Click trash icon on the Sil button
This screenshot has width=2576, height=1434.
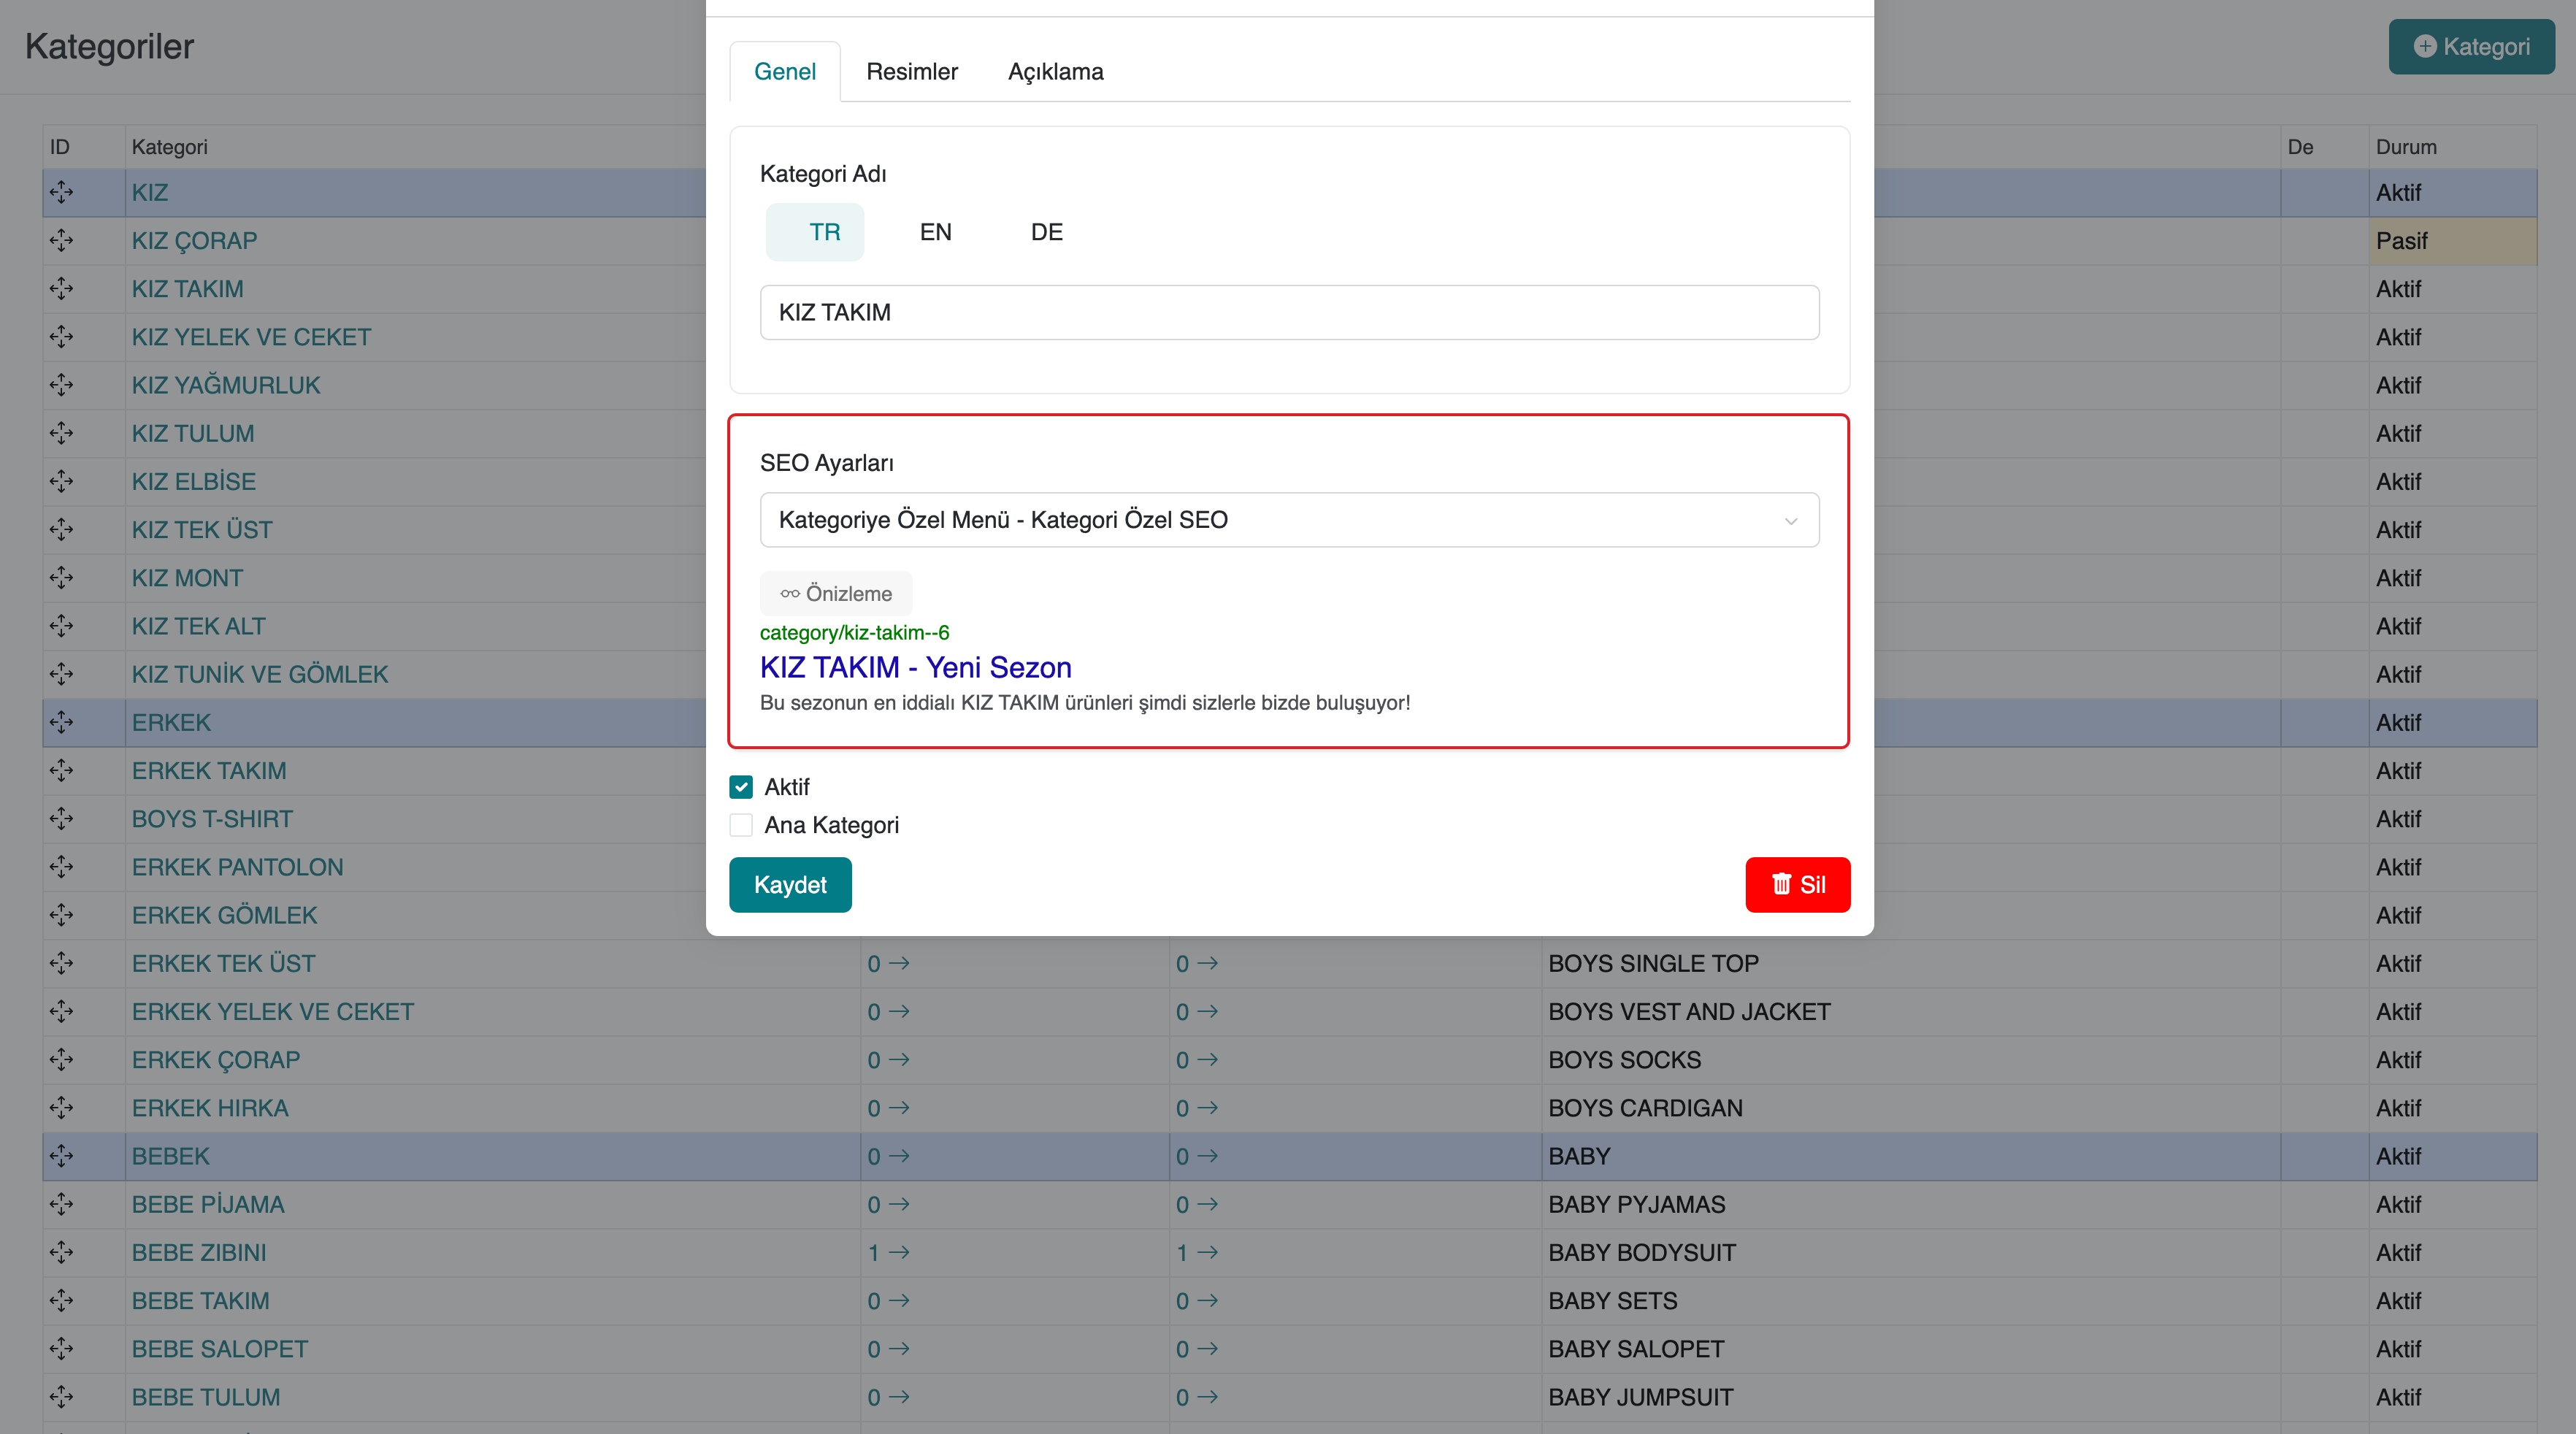click(x=1781, y=884)
